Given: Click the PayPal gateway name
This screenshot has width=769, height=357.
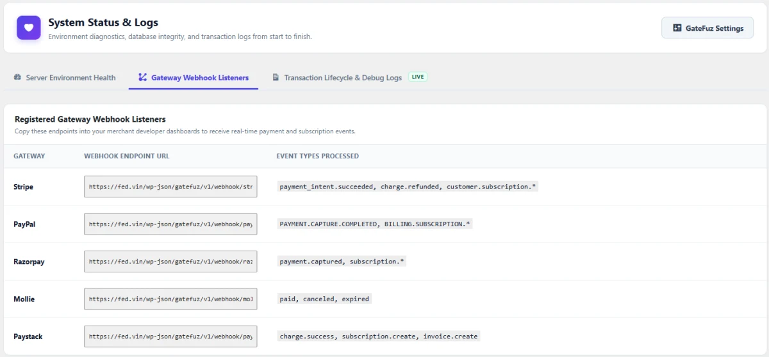Looking at the screenshot, I should pos(24,224).
